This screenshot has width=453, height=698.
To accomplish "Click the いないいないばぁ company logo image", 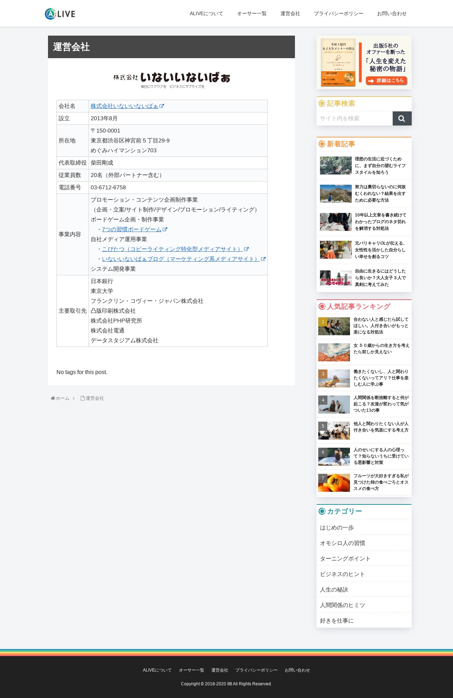I will [x=171, y=80].
